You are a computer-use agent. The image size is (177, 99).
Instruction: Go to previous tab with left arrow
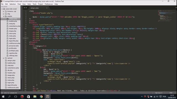24,8
